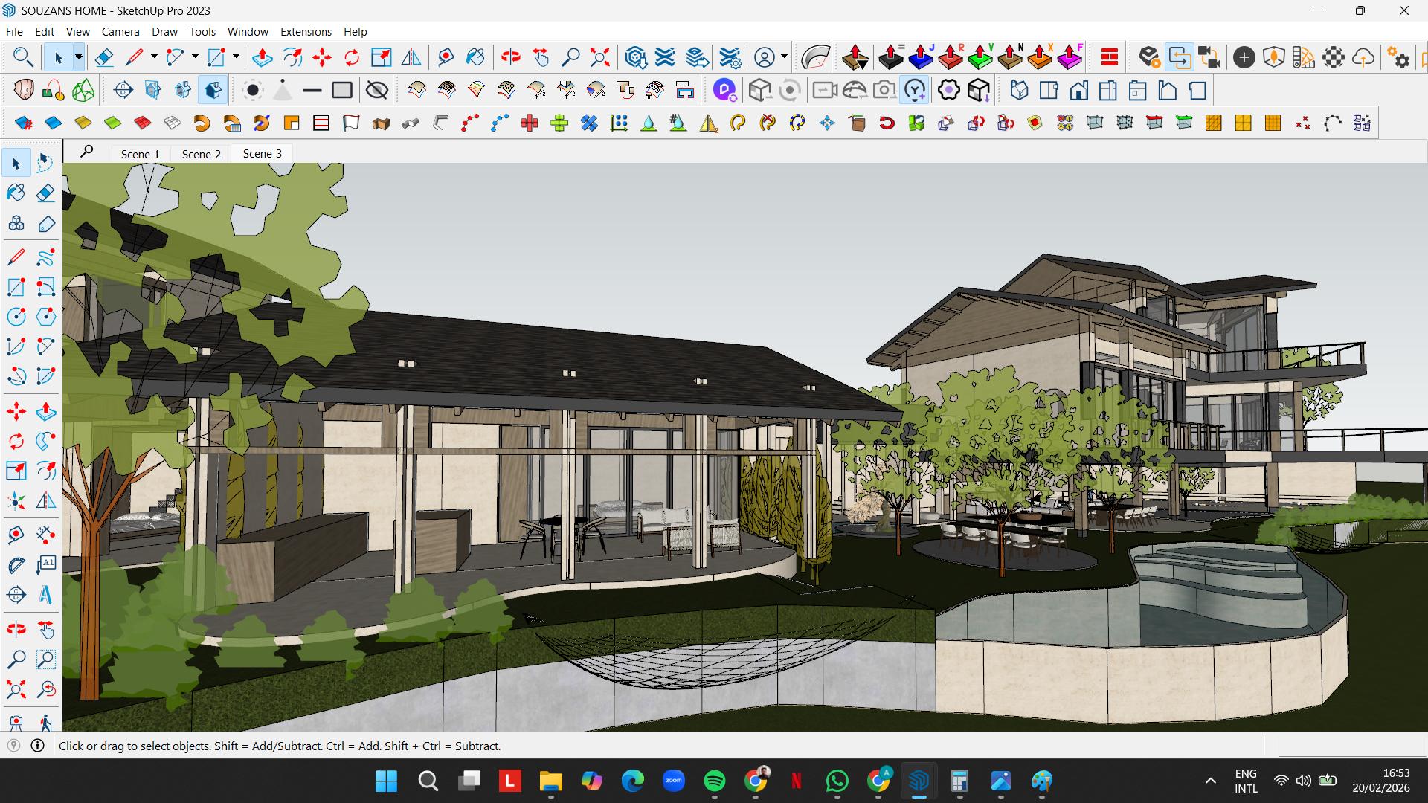Image resolution: width=1428 pixels, height=803 pixels.
Task: Open the Extensions menu
Action: point(306,31)
